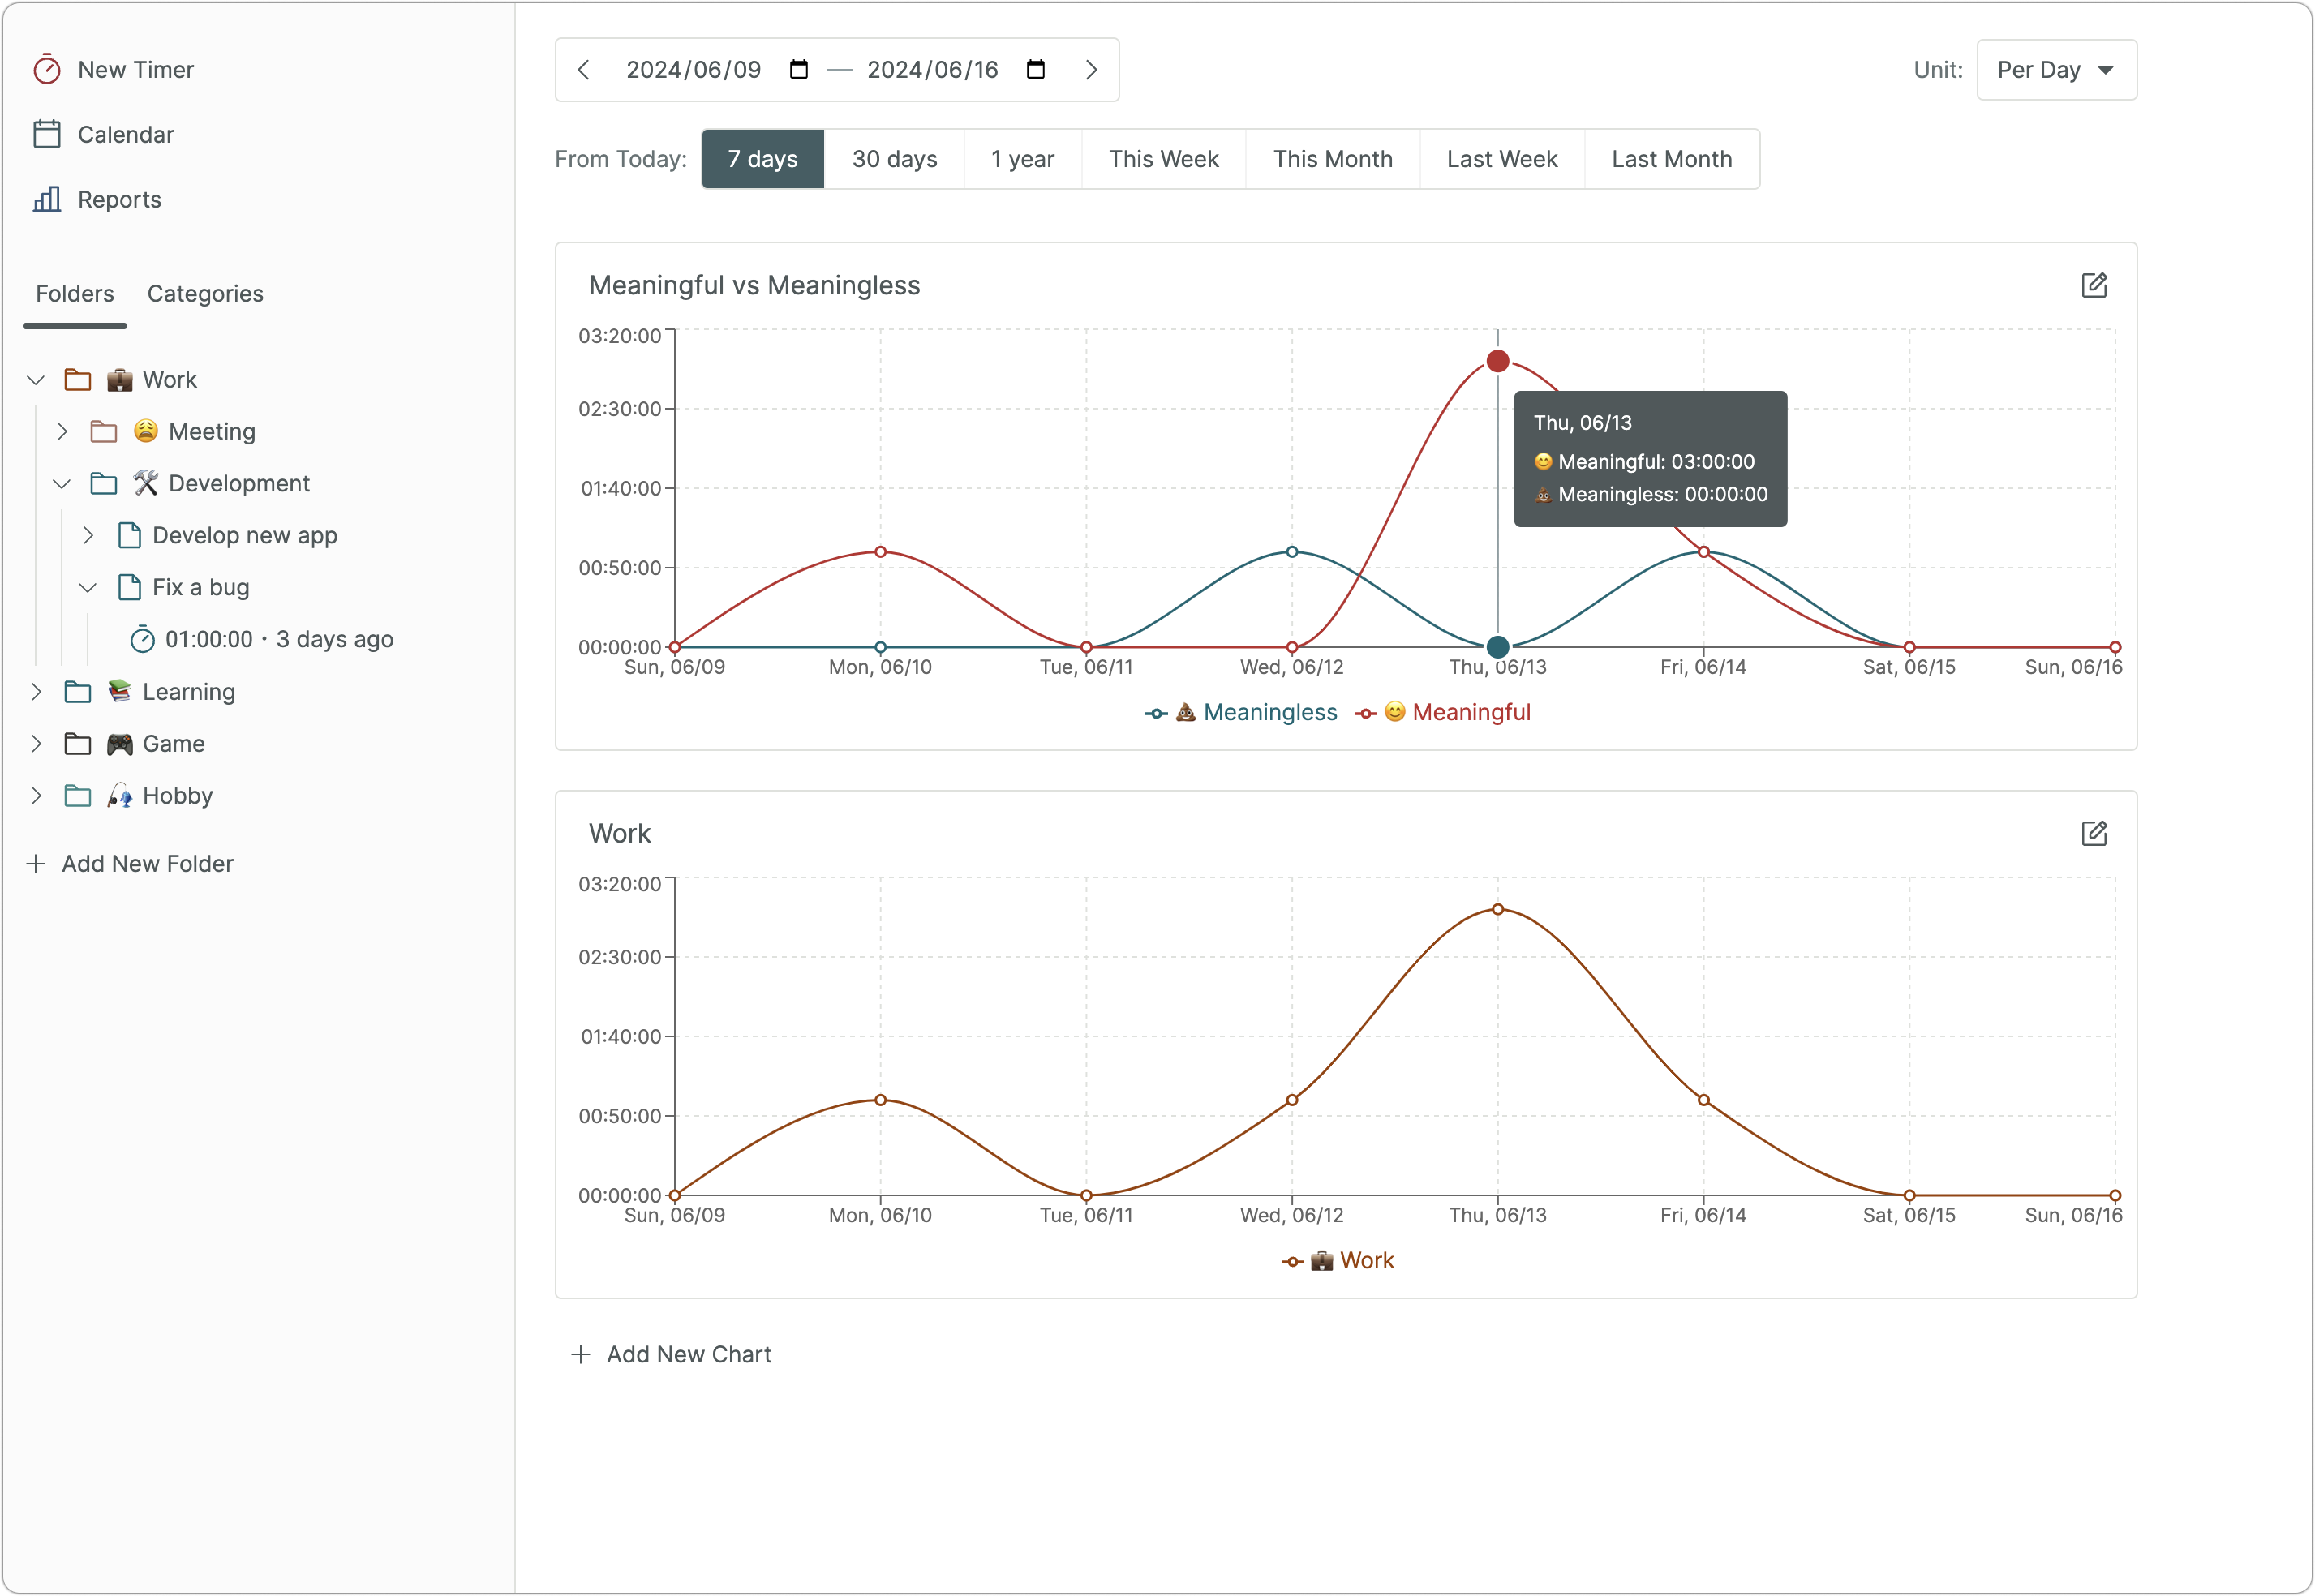Collapse the Development folder
The height and width of the screenshot is (1596, 2315).
[62, 483]
